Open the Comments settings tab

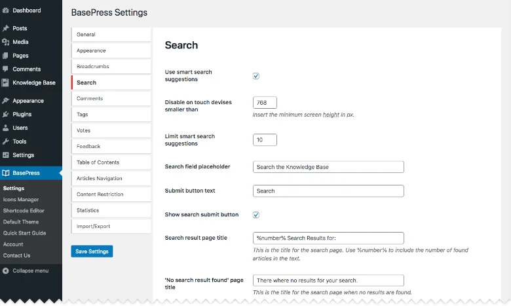point(111,98)
